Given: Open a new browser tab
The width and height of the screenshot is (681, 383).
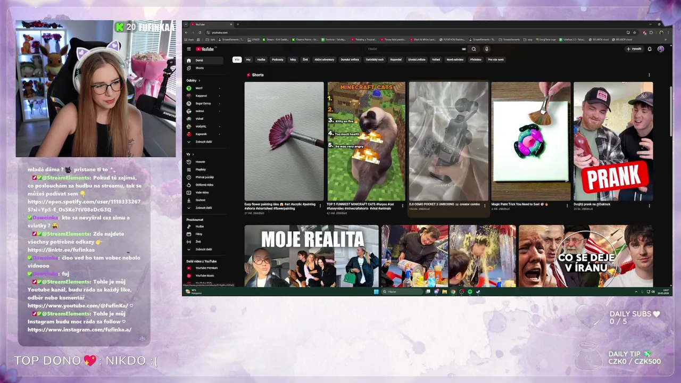Looking at the screenshot, I should click(238, 24).
